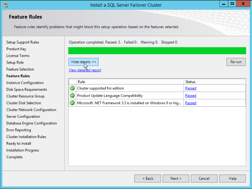Click green check icon for .NET Framework 3.5 rule
This screenshot has width=252, height=189.
click(x=72, y=103)
